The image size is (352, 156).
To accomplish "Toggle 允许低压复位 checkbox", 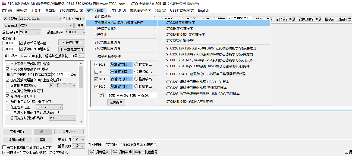I will [x=7, y=102].
